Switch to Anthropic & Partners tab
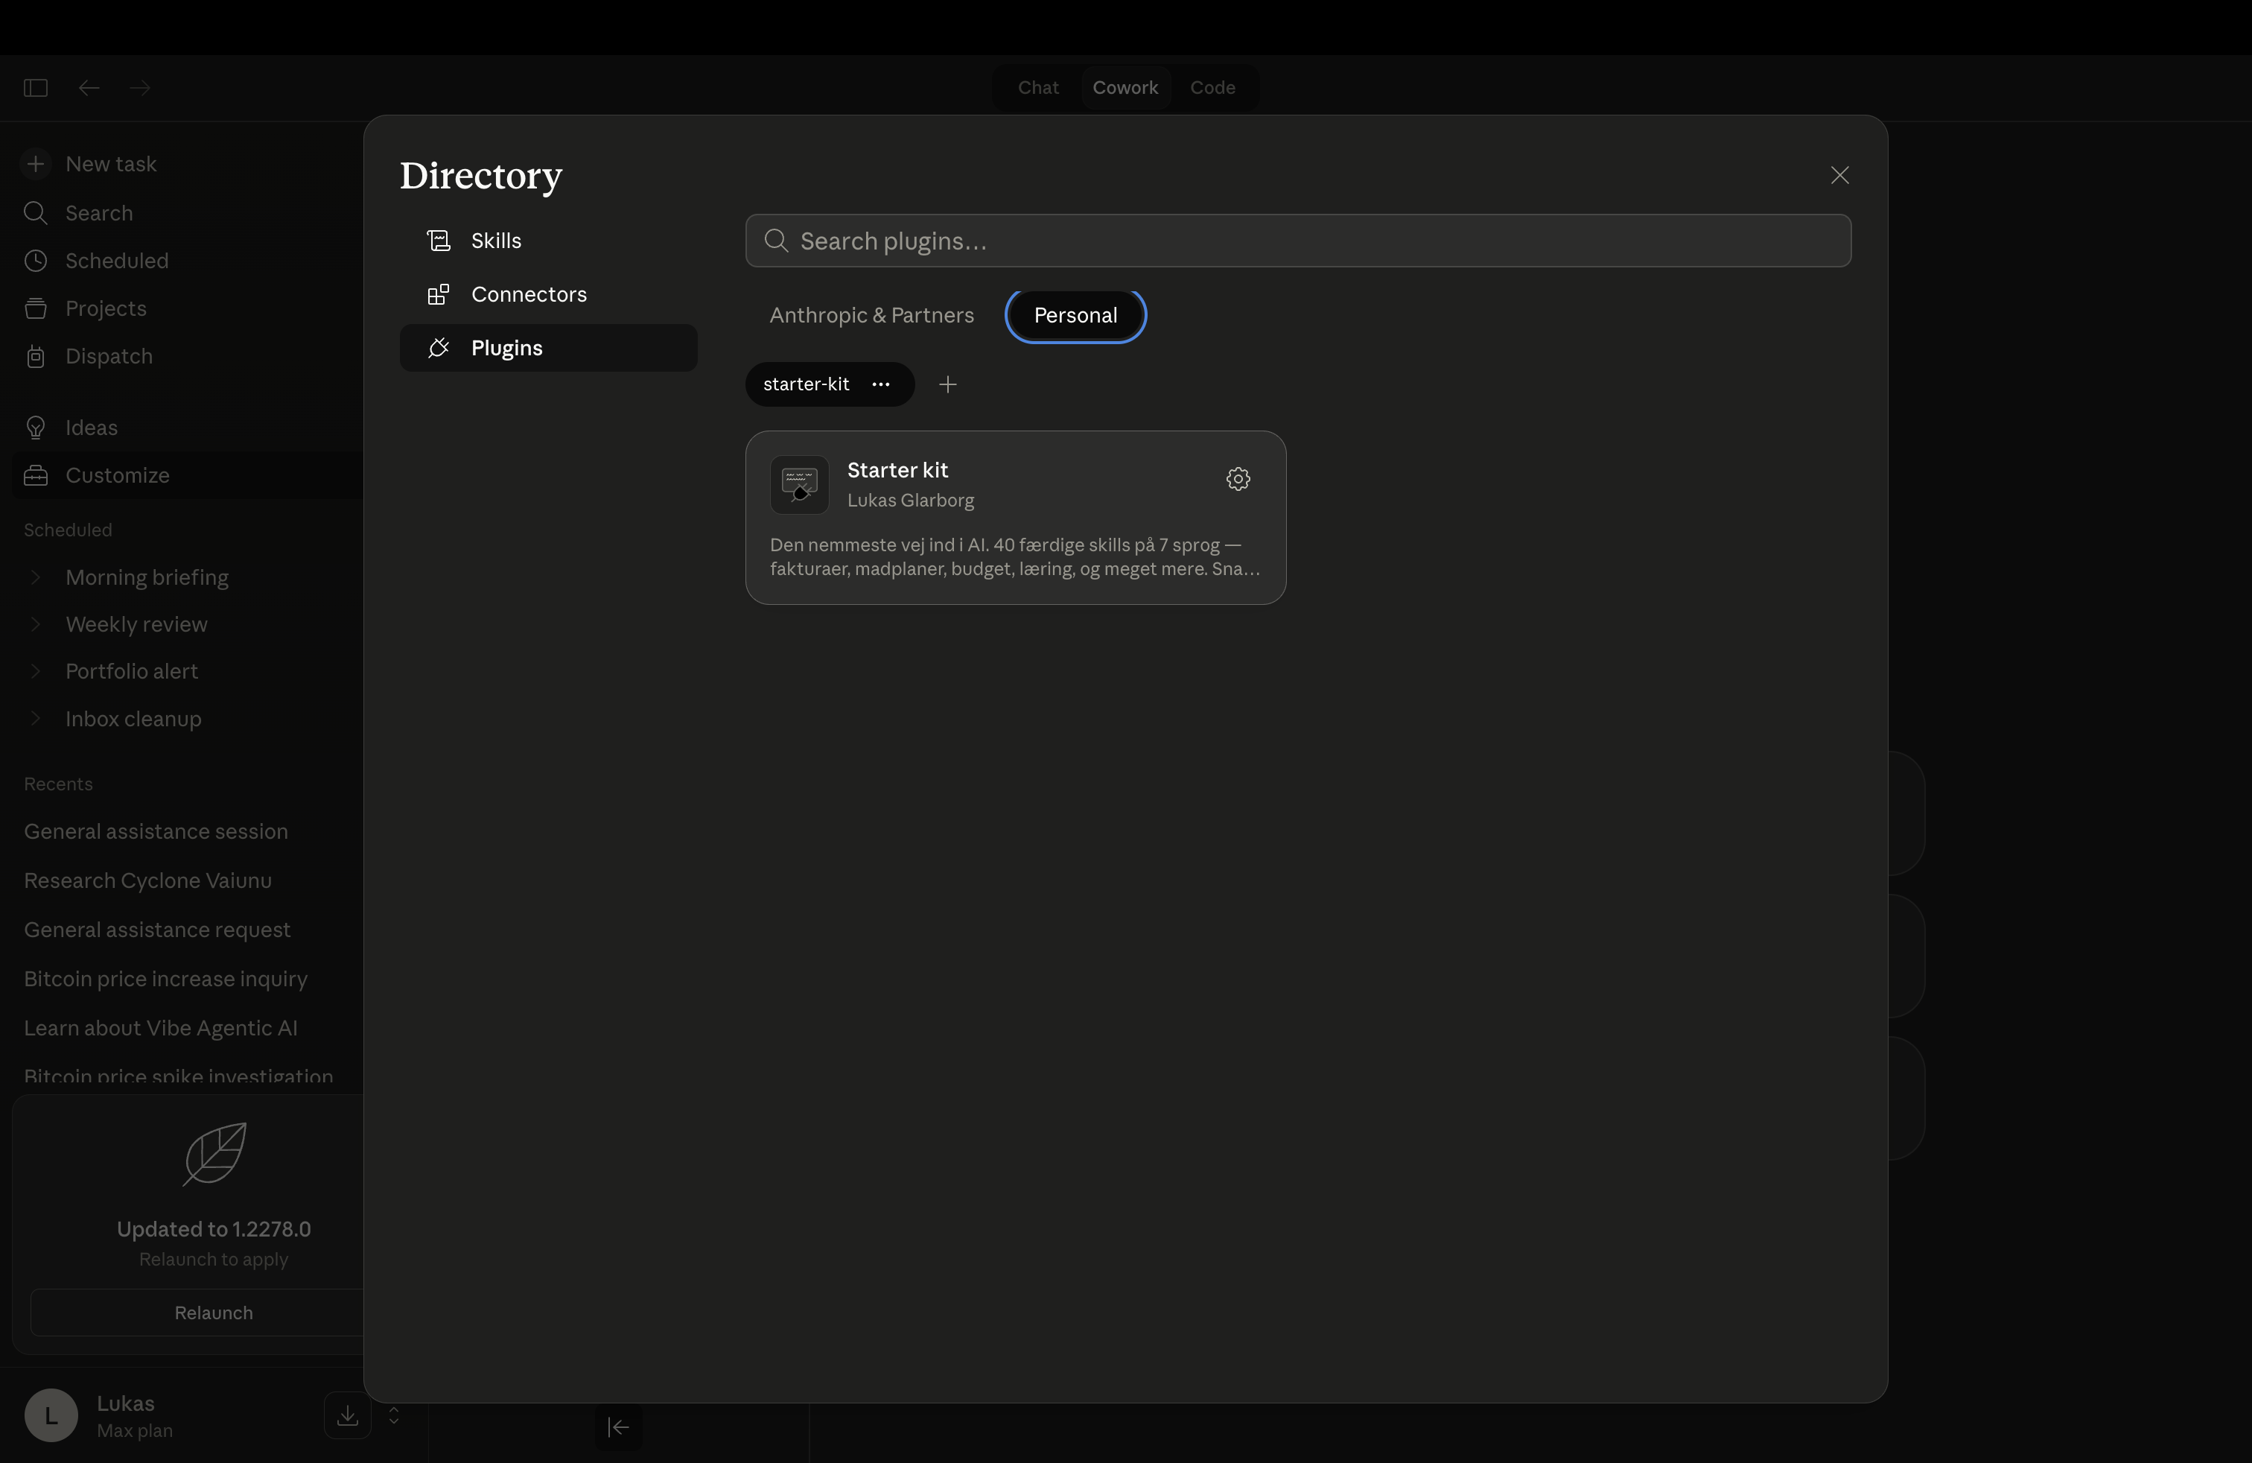Viewport: 2252px width, 1463px height. click(x=871, y=315)
